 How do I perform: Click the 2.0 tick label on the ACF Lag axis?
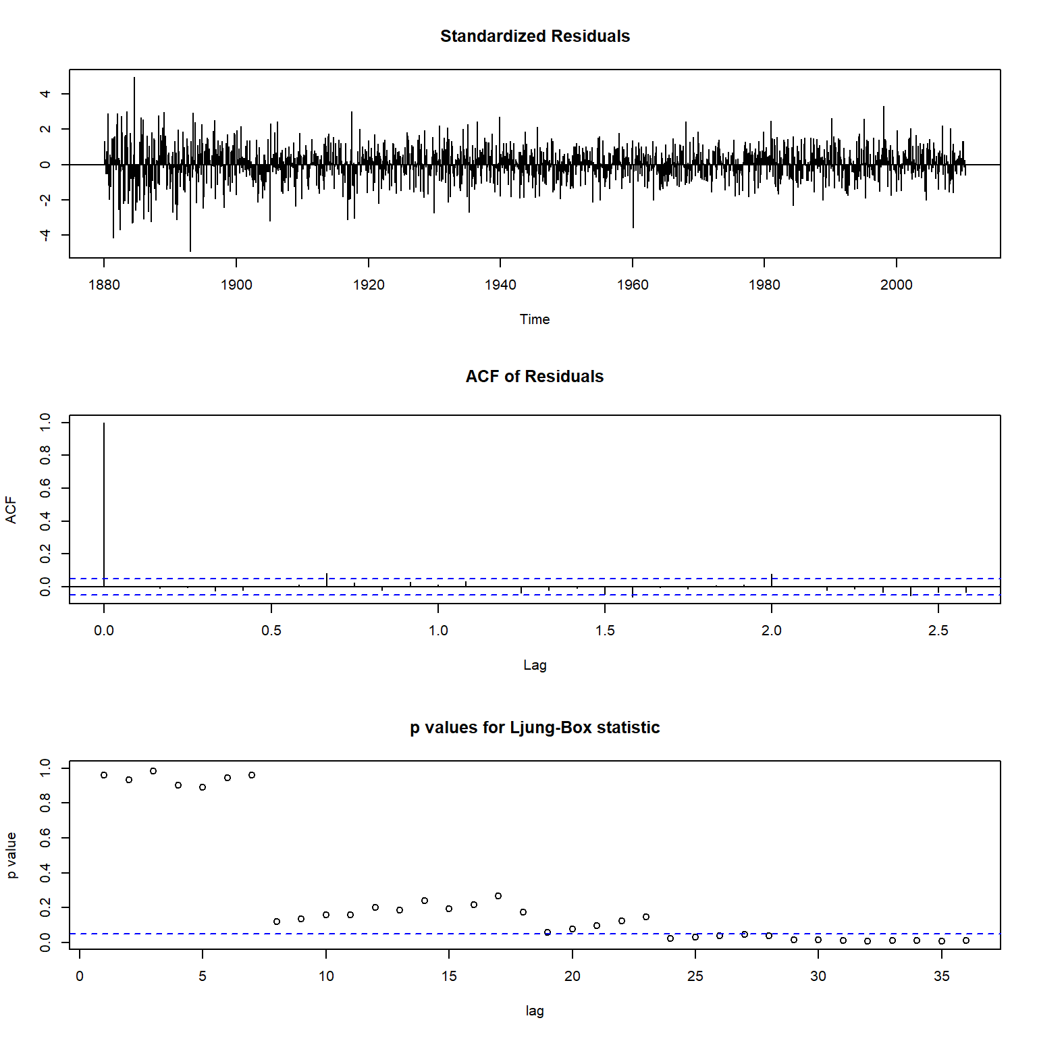point(772,631)
